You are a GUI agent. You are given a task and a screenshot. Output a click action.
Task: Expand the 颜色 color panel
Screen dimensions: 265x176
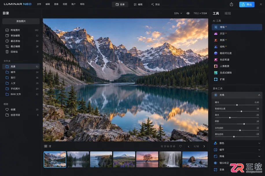pyautogui.click(x=237, y=143)
